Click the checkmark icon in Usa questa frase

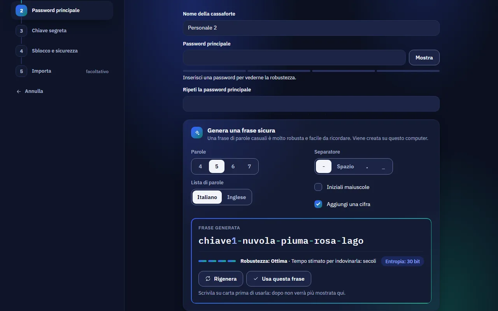(256, 279)
